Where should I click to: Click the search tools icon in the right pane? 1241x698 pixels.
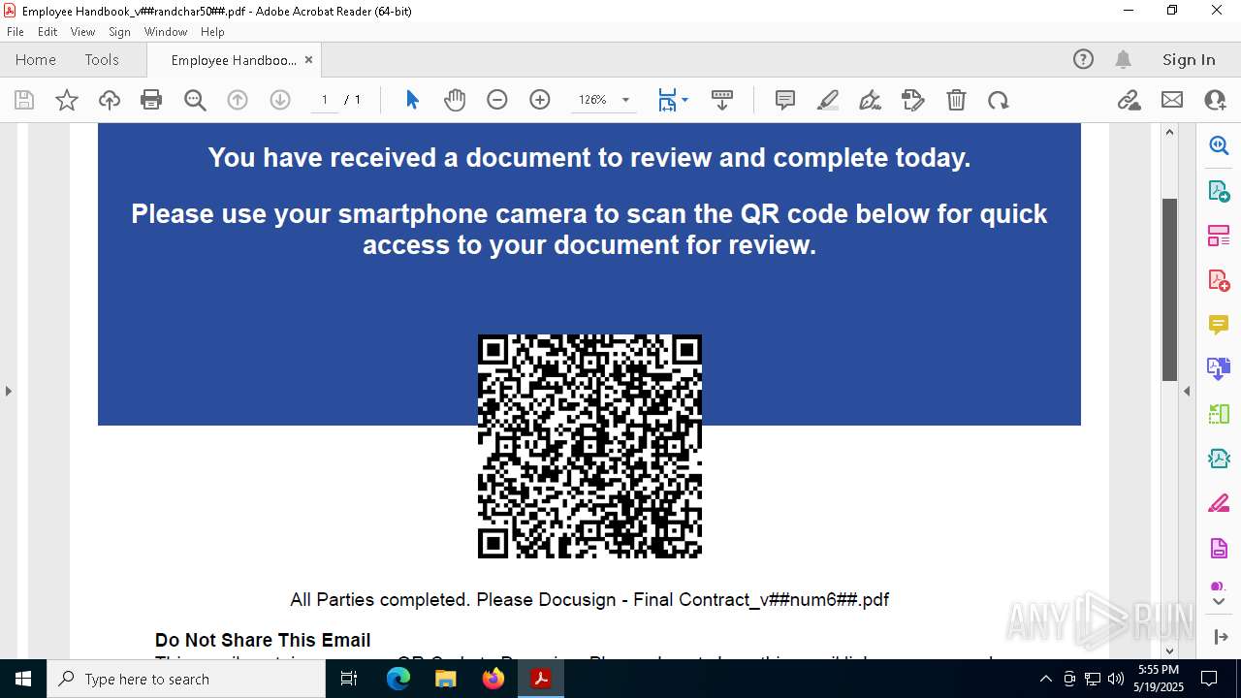pos(1219,145)
